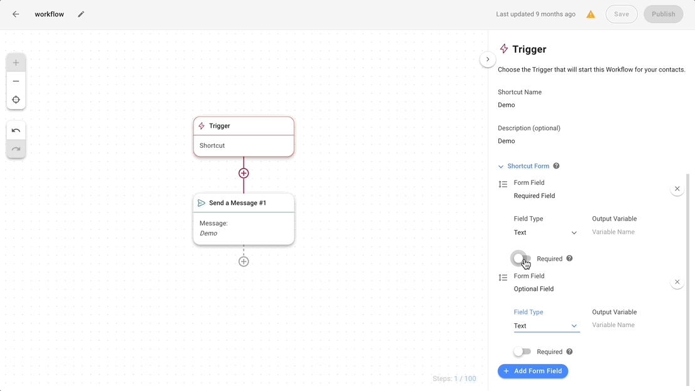This screenshot has height=391, width=695.
Task: Collapse the Trigger side panel
Action: (488, 60)
